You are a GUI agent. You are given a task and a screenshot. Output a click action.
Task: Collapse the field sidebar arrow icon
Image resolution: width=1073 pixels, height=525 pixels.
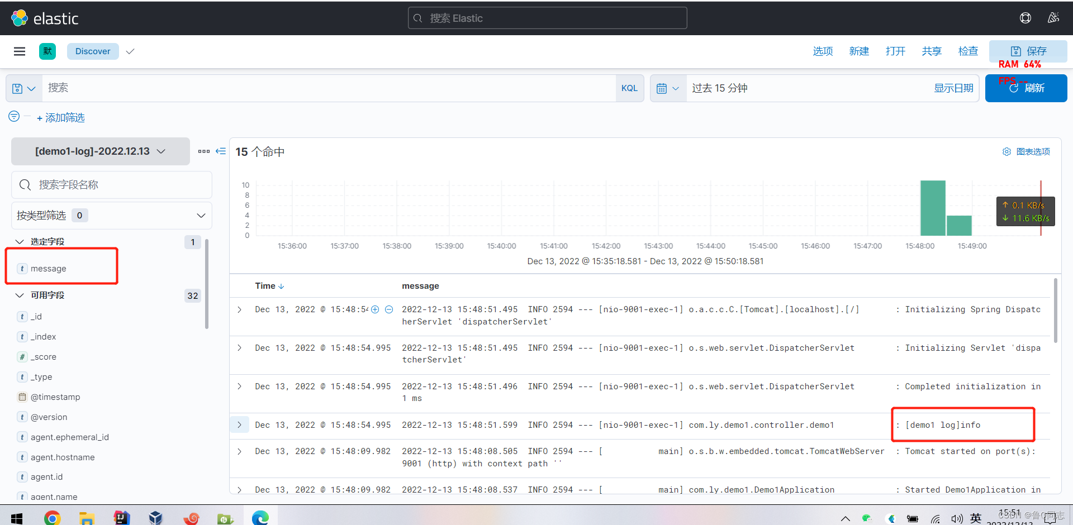pyautogui.click(x=221, y=151)
